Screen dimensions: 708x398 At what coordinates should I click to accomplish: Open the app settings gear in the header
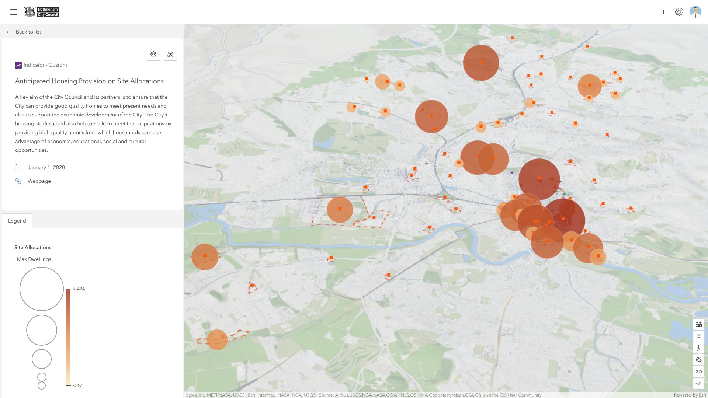(679, 11)
